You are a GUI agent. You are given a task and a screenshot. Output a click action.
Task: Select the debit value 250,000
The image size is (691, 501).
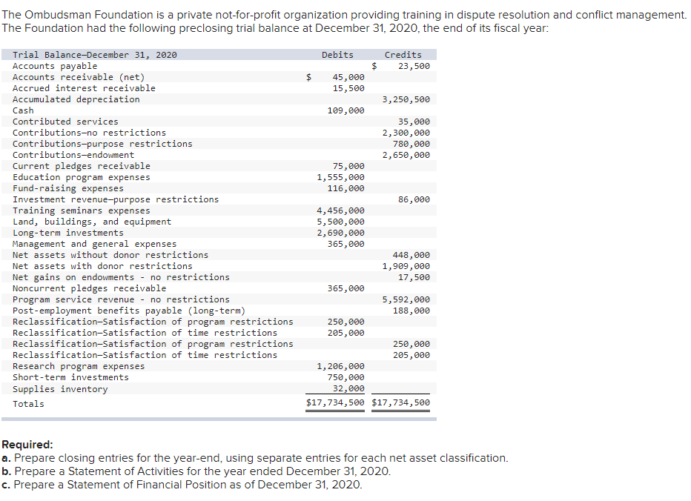click(x=346, y=322)
